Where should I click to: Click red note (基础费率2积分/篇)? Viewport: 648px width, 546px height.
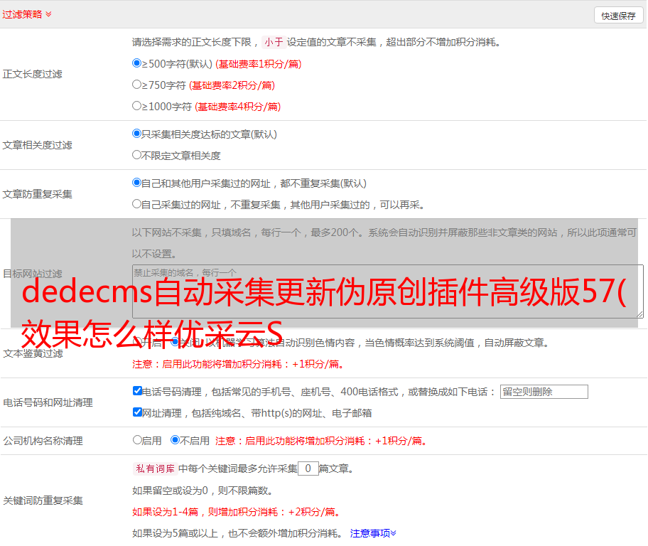pos(232,85)
